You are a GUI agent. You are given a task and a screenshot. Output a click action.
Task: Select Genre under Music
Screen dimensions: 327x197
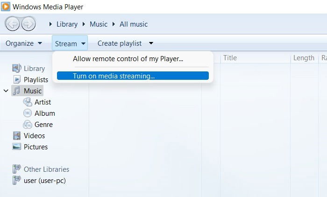[x=43, y=125]
